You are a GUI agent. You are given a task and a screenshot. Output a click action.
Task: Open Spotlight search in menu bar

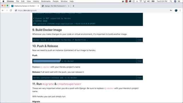(x=171, y=1)
